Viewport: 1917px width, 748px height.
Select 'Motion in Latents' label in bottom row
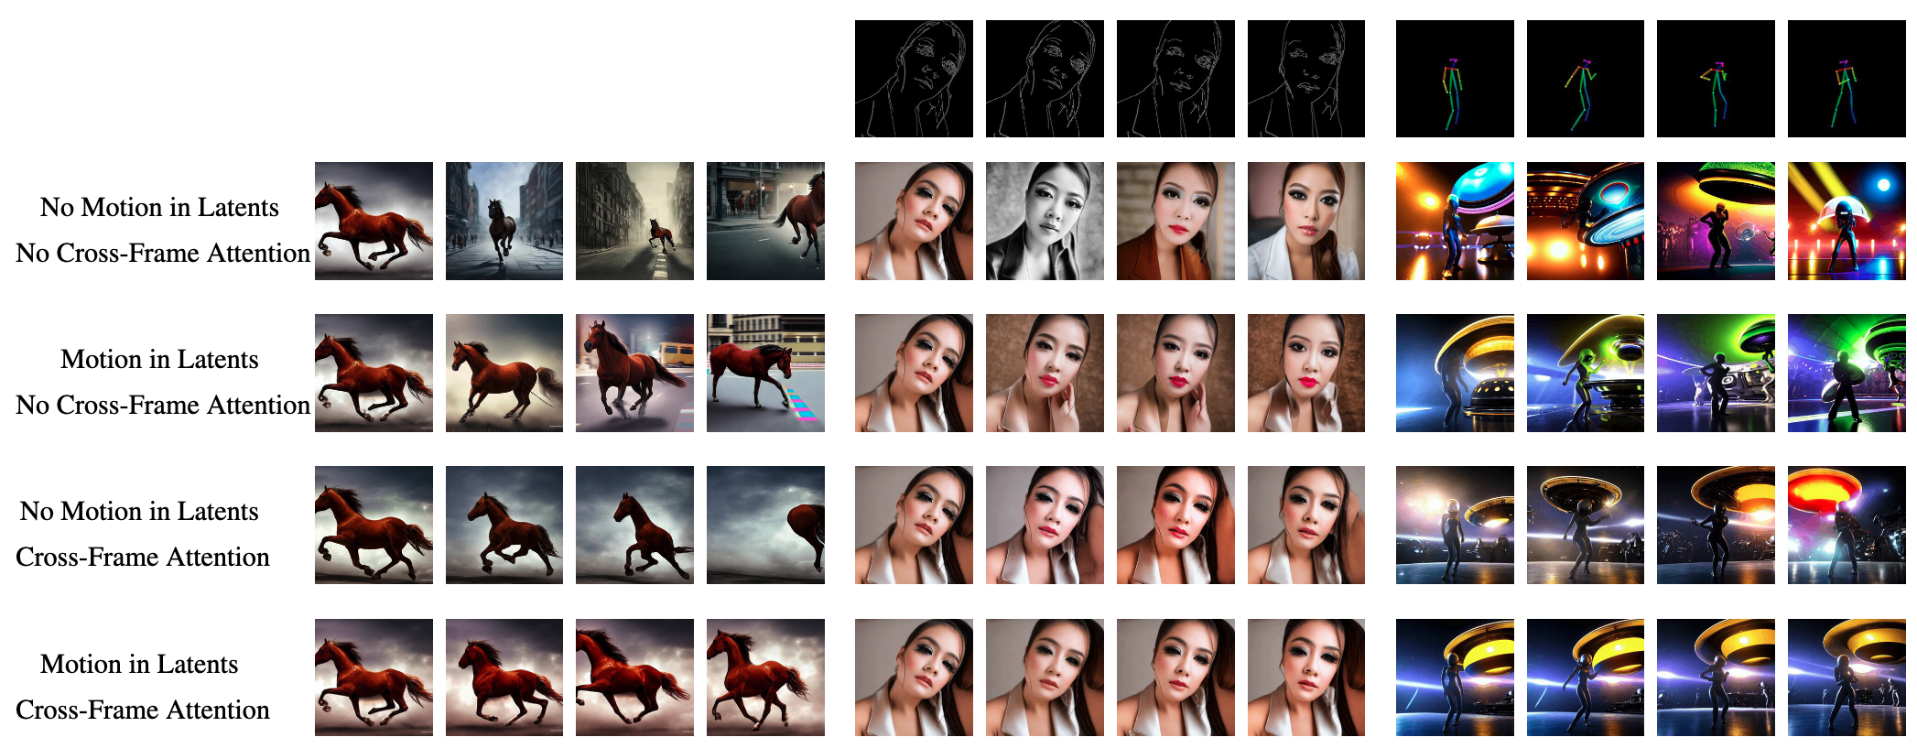[139, 664]
